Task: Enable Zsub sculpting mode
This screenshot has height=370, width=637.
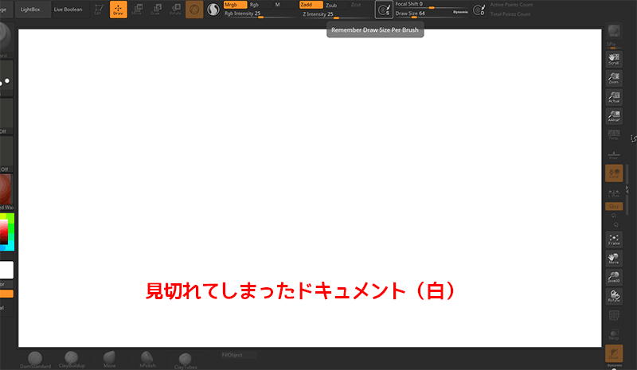Action: click(331, 5)
